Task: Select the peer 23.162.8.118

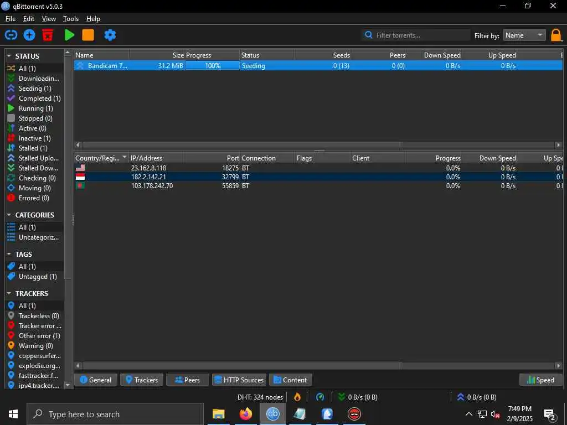Action: tap(318, 168)
